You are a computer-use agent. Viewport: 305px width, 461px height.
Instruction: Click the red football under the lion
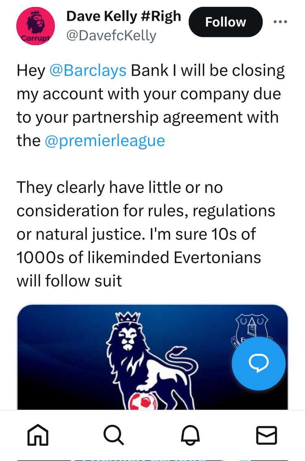[144, 401]
